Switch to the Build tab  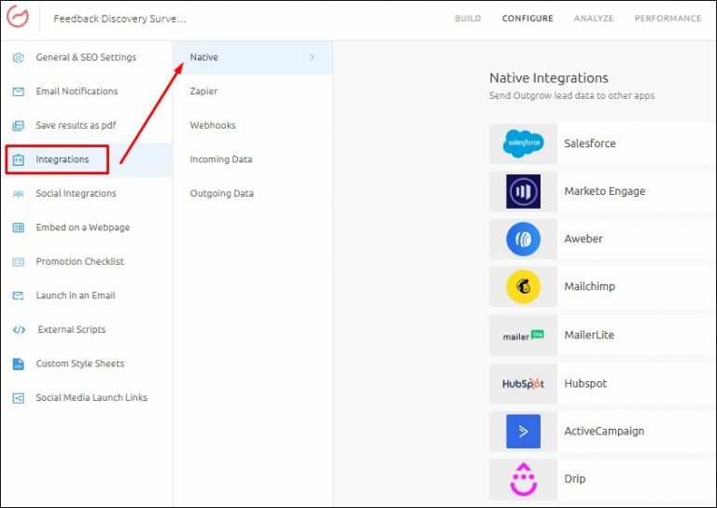[x=468, y=19]
